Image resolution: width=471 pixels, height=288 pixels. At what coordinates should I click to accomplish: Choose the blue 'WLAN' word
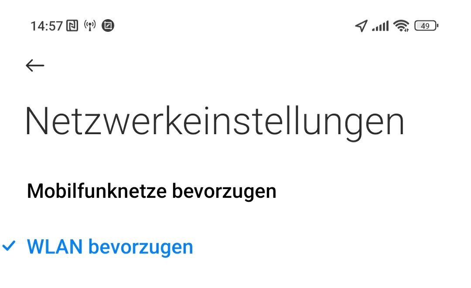[x=55, y=247]
